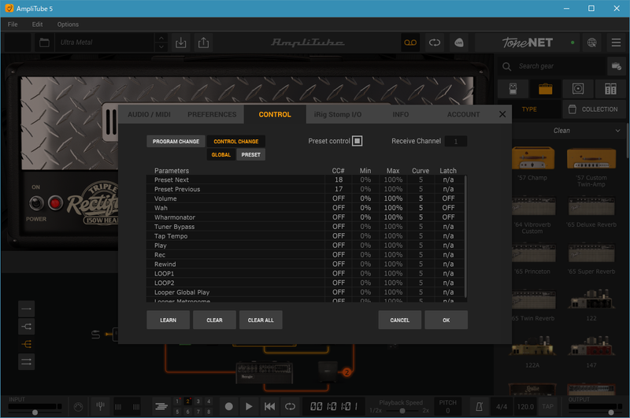Select the rack effects gear category icon
The width and height of the screenshot is (630, 418).
610,89
